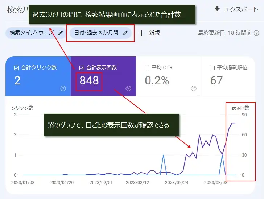Screen dimensions: 264x199
Task: Click the 合計表示回数 card label
Action: [102, 67]
